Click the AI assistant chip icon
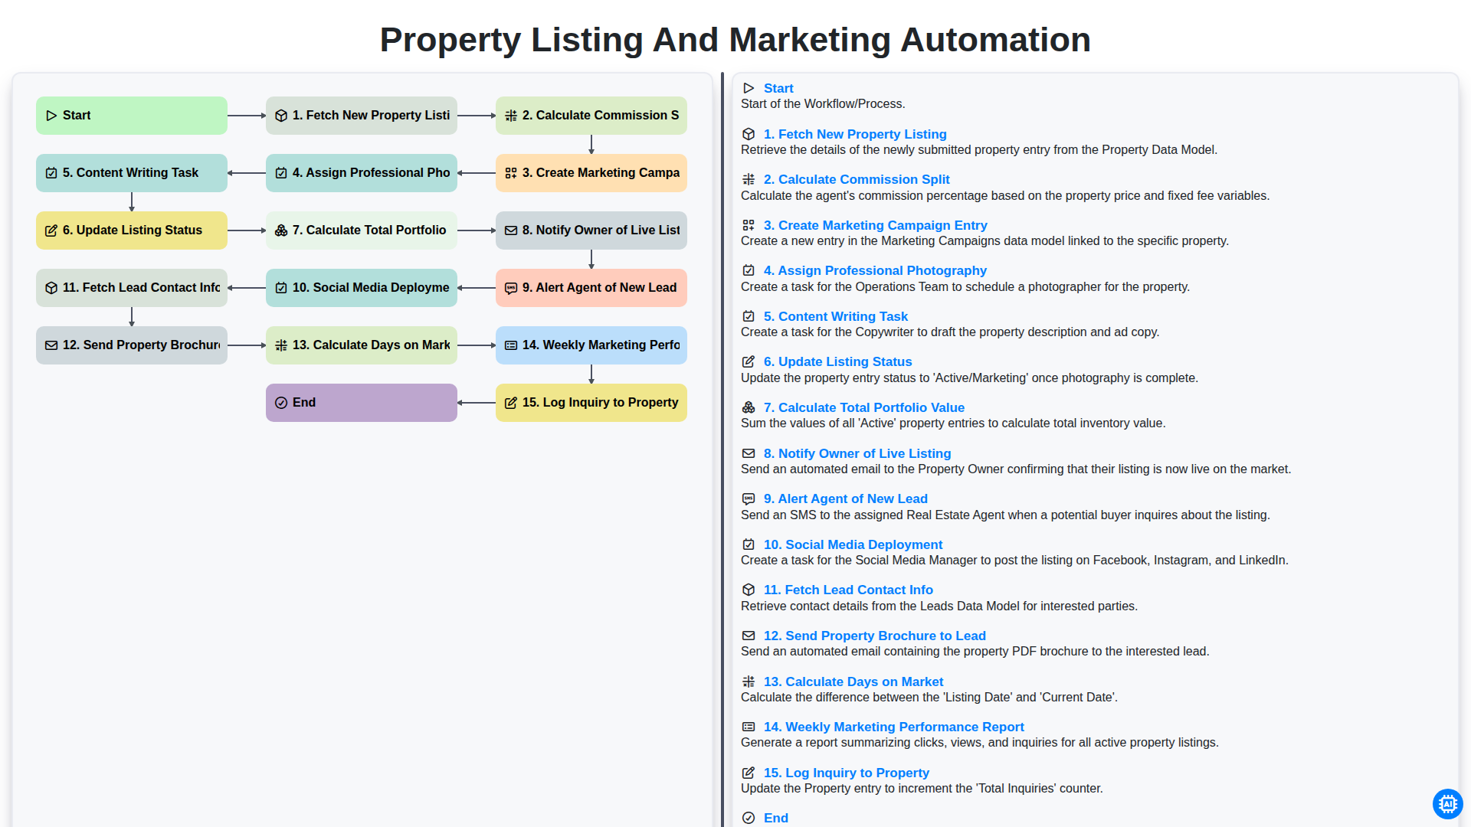This screenshot has height=827, width=1471. click(1447, 804)
